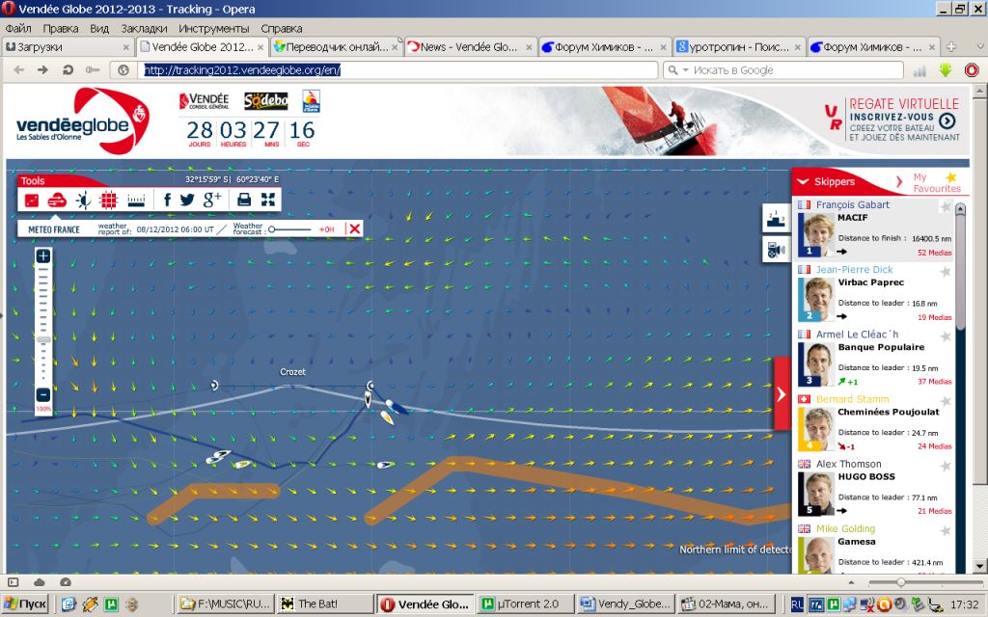Select the ruler measurement tool
Viewport: 988px width, 617px height.
[x=136, y=200]
